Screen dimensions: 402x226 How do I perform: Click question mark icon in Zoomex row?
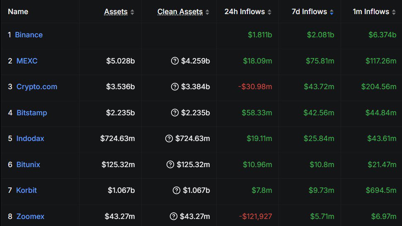click(174, 216)
